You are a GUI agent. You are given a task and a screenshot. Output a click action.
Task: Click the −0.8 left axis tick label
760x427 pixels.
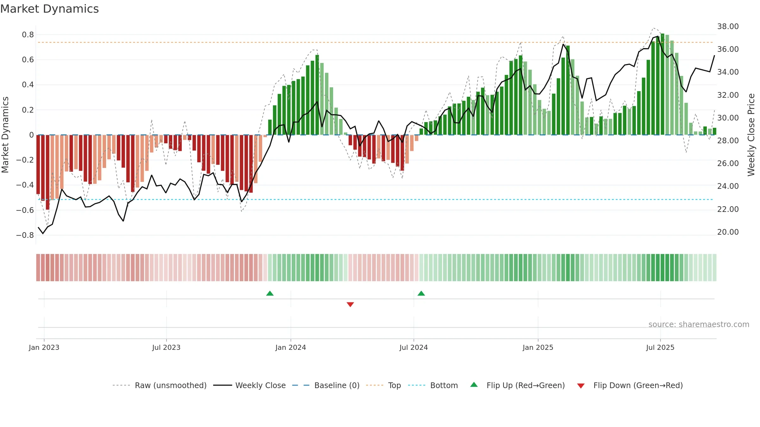pyautogui.click(x=25, y=235)
